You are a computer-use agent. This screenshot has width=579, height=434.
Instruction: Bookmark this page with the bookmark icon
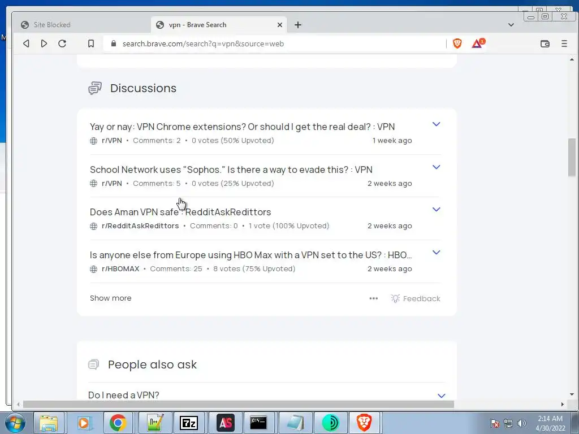[x=91, y=44]
